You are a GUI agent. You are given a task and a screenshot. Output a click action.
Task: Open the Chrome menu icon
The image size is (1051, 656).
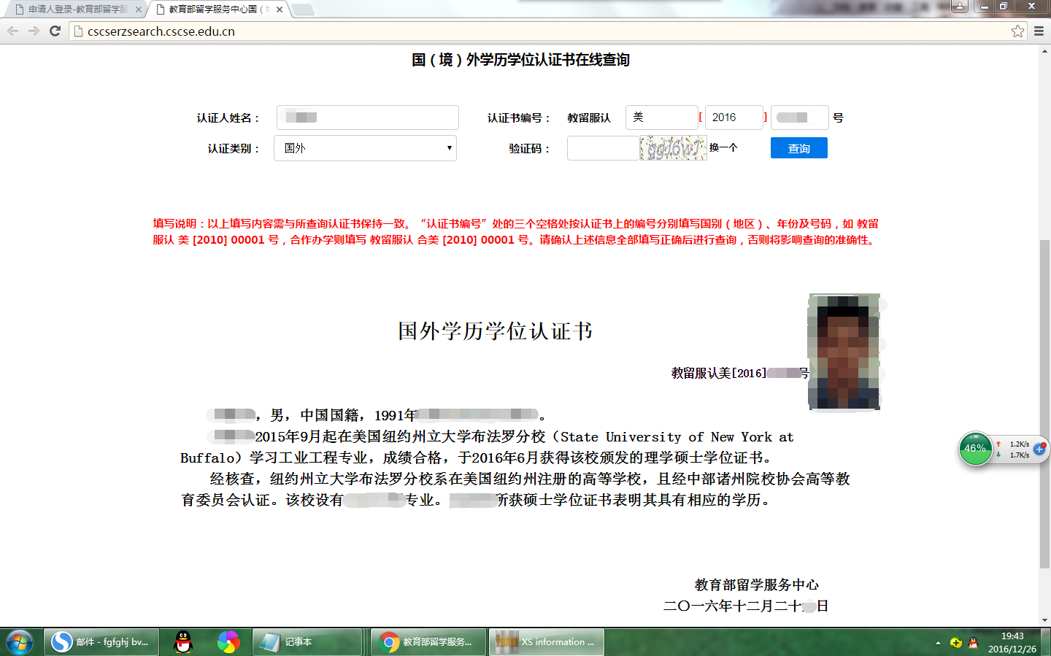[x=1039, y=31]
